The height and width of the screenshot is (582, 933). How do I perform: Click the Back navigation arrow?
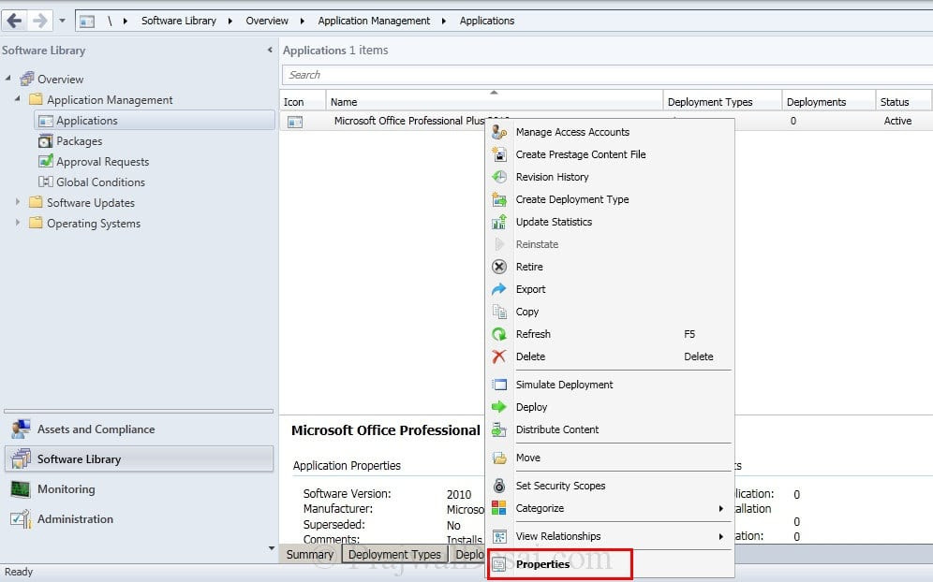click(14, 21)
